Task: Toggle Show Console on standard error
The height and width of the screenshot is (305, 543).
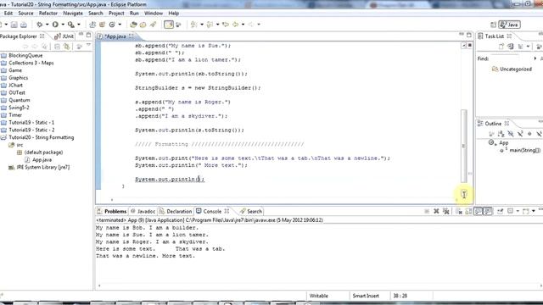Action: pos(488,211)
